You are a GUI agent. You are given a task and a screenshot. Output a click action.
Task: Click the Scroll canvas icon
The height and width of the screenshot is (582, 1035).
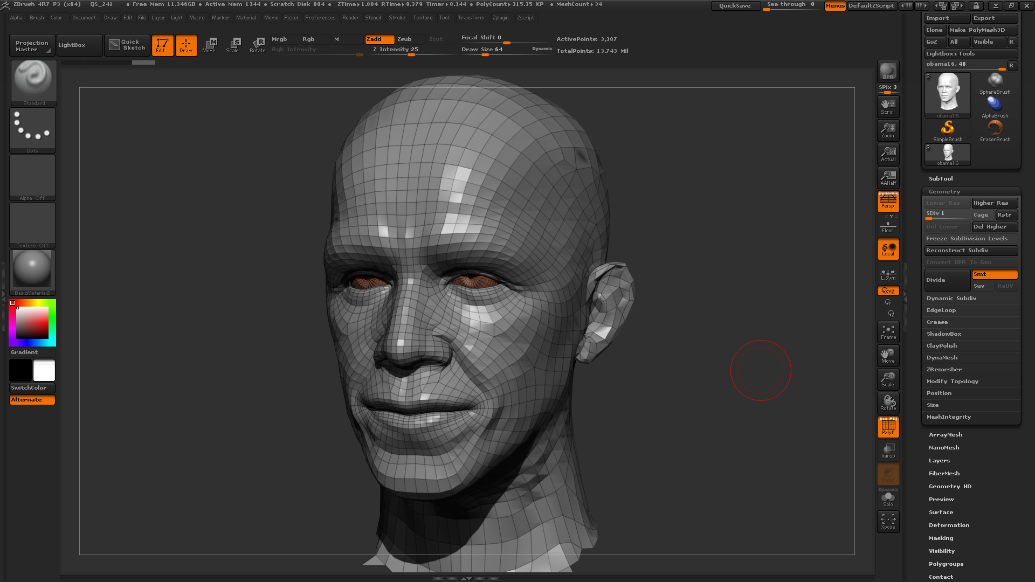click(888, 107)
